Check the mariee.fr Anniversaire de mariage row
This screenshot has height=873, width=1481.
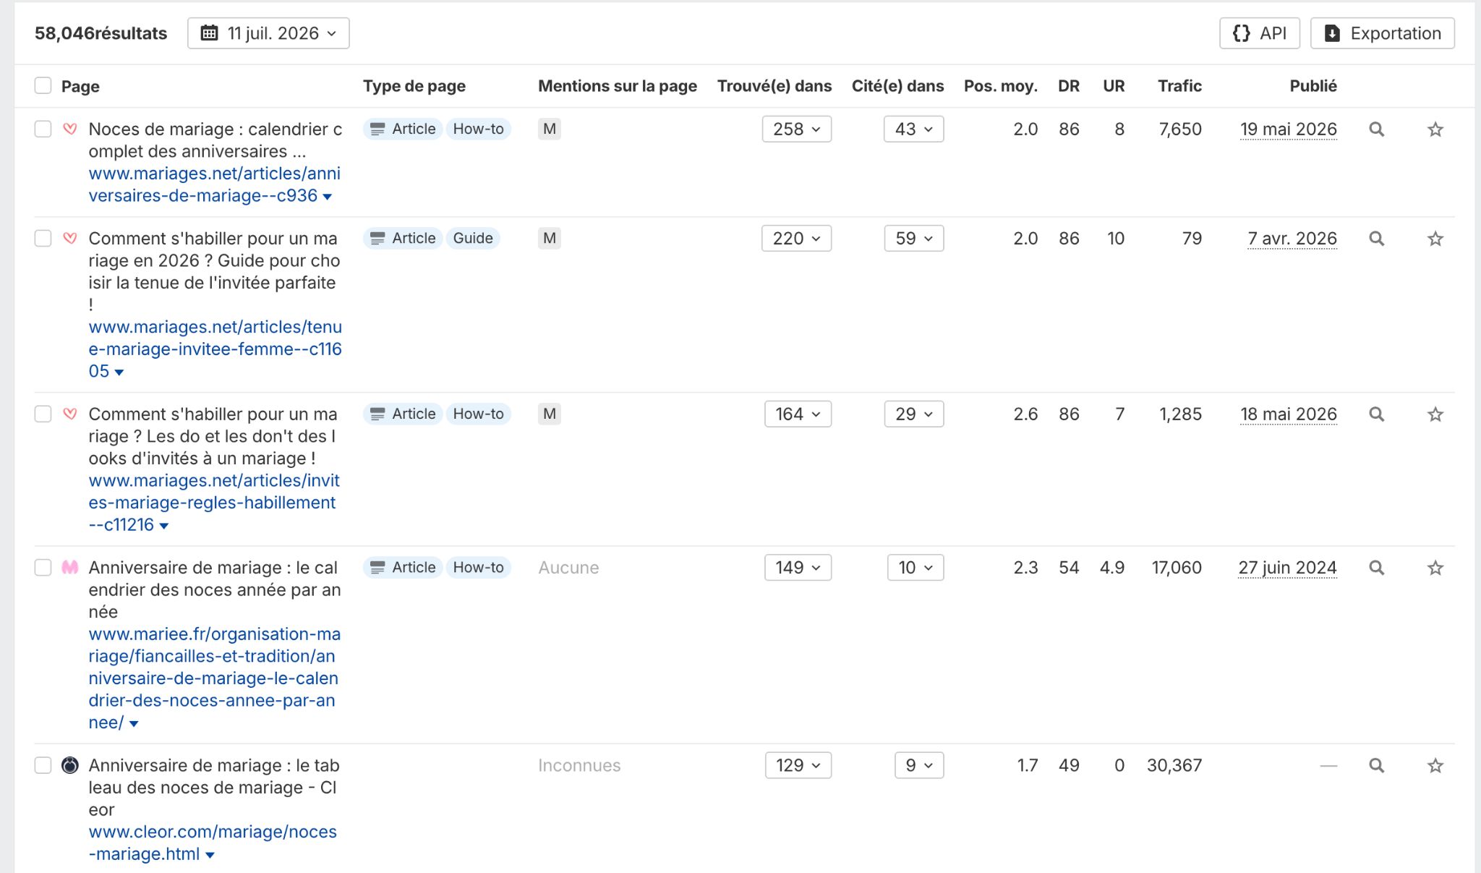coord(43,568)
